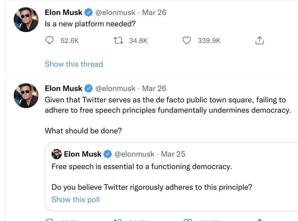The image size is (298, 221).
Task: Retweet the "Is a new platform needed?" tweet
Action: click(x=118, y=40)
